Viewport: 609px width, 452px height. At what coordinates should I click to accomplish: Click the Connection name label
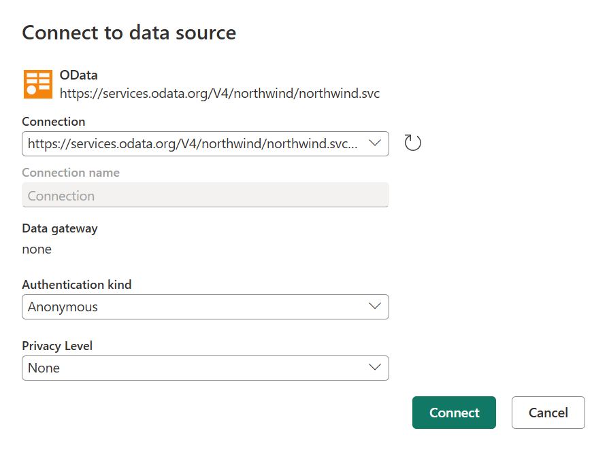pos(71,173)
